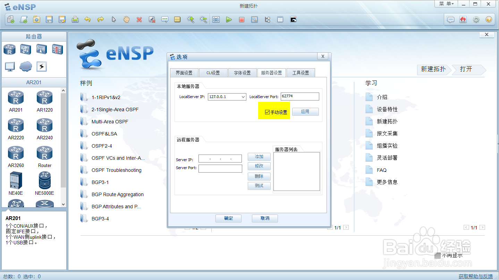Stop all devices using the red stop icon

[x=242, y=19]
